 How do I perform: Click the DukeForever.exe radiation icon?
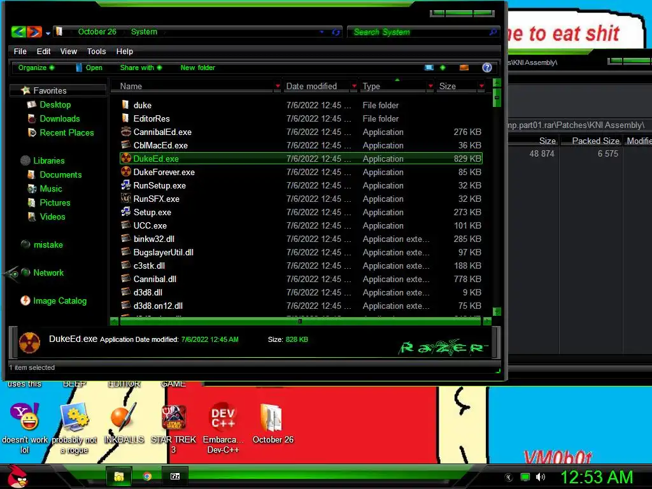[x=125, y=172]
